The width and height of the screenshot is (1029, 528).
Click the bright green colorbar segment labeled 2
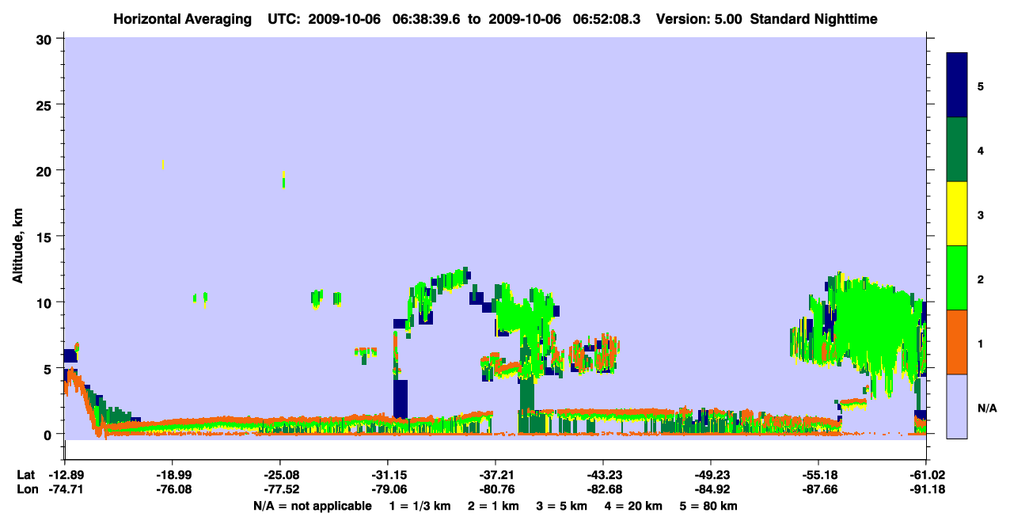point(957,278)
